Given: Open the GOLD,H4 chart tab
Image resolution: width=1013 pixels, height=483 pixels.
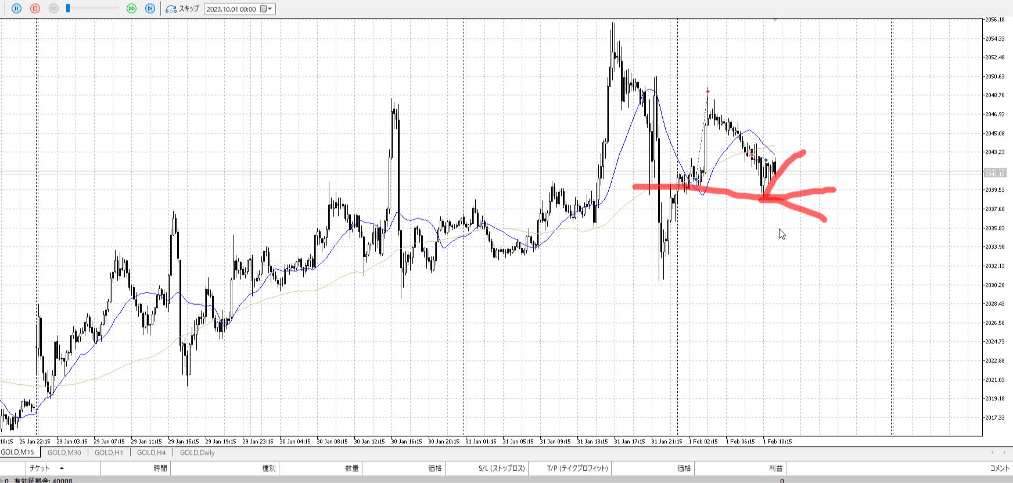Looking at the screenshot, I should (151, 452).
